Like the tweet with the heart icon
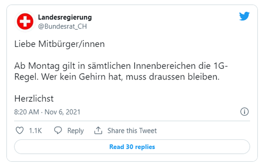The width and height of the screenshot is (261, 164). pos(20,130)
